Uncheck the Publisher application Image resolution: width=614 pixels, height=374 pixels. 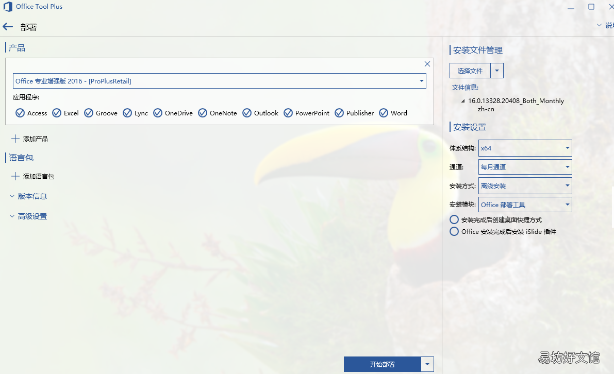click(339, 113)
